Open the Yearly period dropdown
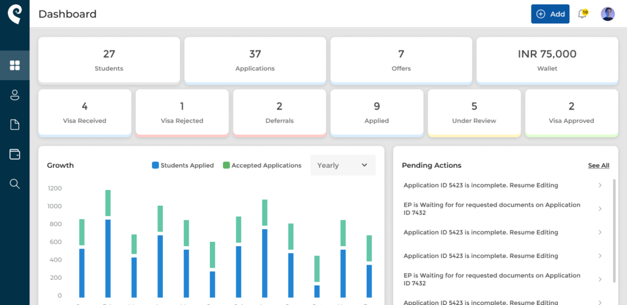This screenshot has width=627, height=305. click(343, 165)
